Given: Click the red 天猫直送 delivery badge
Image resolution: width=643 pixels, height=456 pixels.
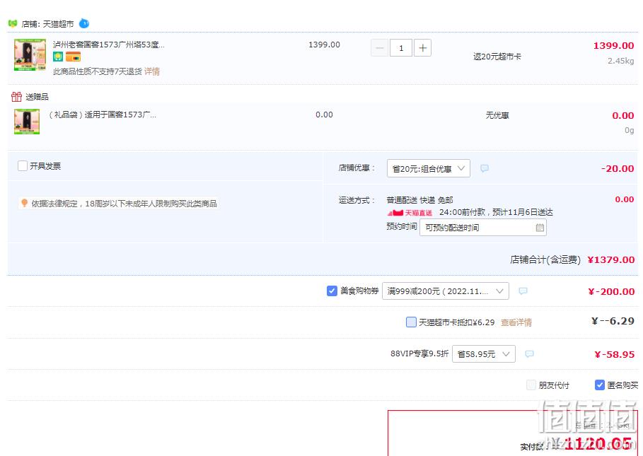Looking at the screenshot, I should [410, 213].
